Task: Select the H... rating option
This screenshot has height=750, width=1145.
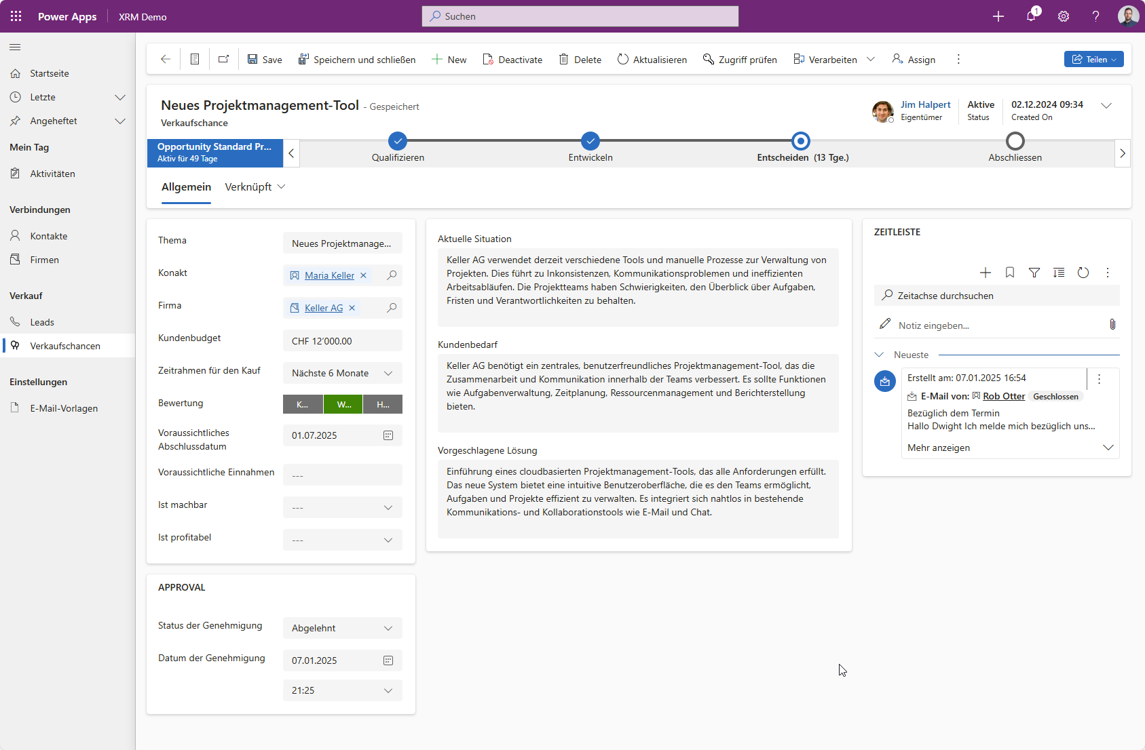Action: click(383, 404)
